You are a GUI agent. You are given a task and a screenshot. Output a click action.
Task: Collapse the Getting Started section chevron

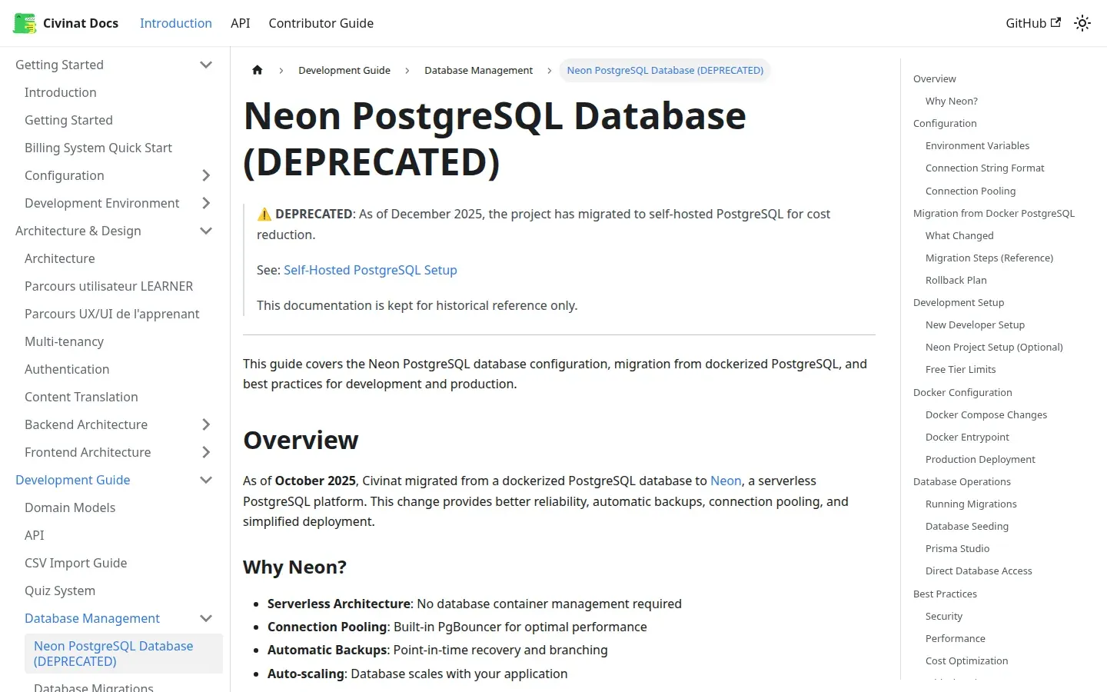point(206,65)
